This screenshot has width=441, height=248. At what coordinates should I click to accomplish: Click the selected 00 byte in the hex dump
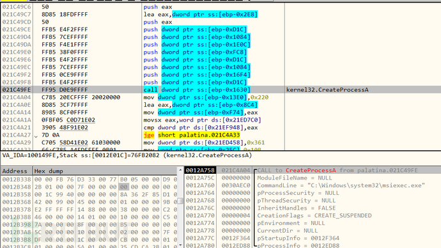[123, 187]
